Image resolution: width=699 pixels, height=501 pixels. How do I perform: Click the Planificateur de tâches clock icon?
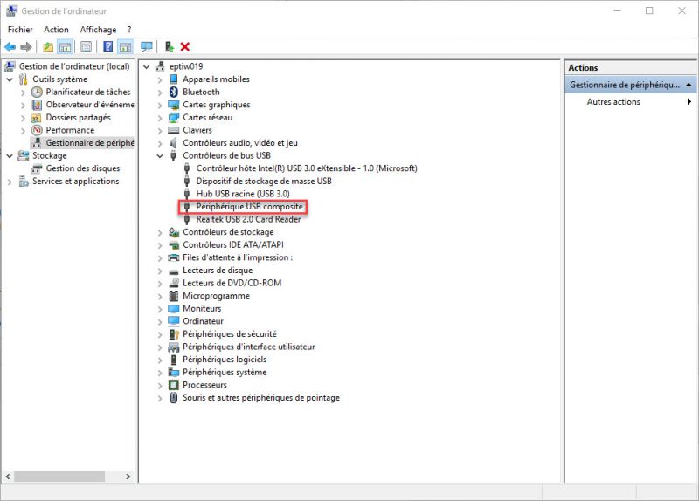click(37, 92)
